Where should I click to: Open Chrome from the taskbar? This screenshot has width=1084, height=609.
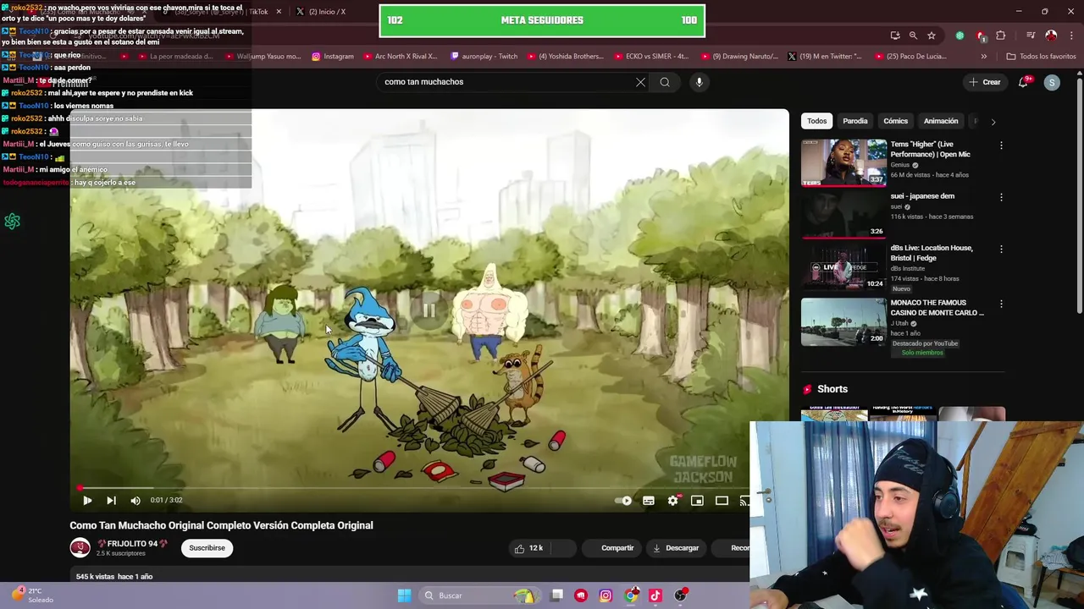(x=631, y=595)
